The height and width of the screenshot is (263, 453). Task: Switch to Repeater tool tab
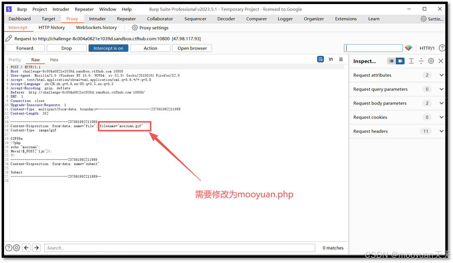point(126,19)
